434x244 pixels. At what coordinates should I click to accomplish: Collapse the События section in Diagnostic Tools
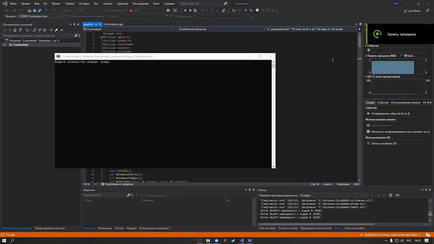366,45
